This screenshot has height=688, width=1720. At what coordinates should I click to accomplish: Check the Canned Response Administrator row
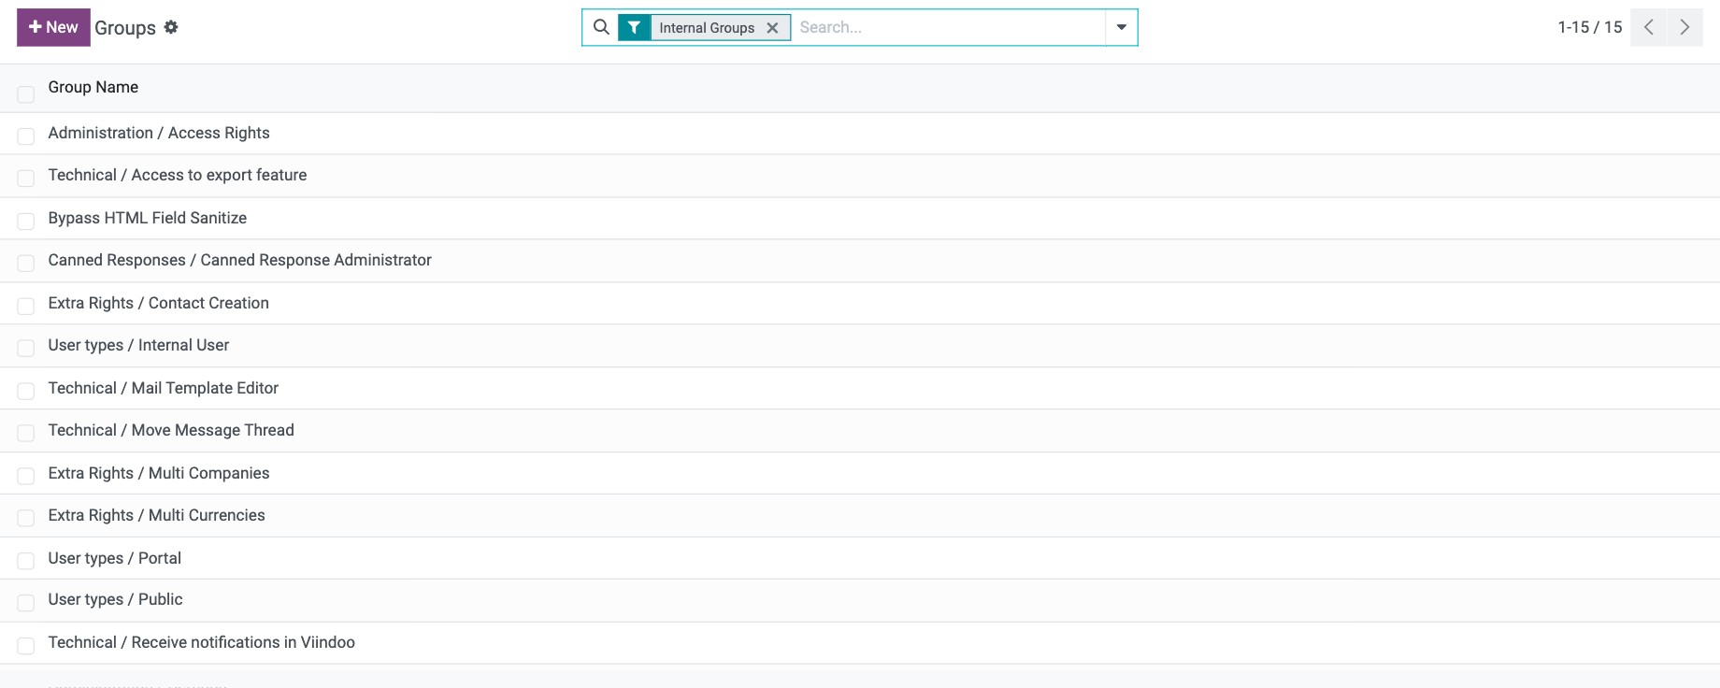tap(26, 263)
